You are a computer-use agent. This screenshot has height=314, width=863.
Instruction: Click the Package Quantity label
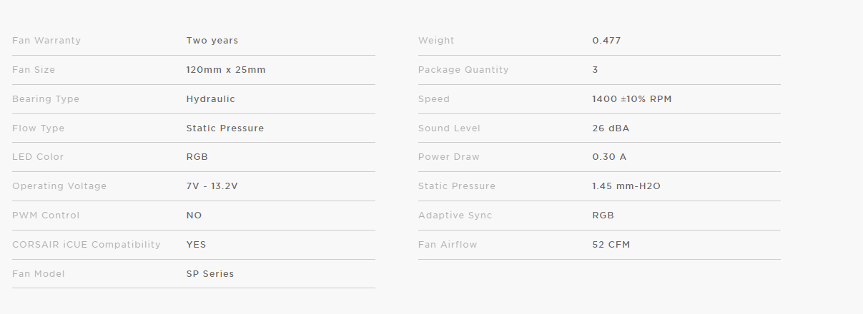[x=463, y=70]
